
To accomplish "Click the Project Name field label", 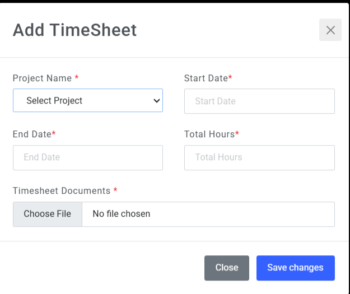I will tap(43, 78).
